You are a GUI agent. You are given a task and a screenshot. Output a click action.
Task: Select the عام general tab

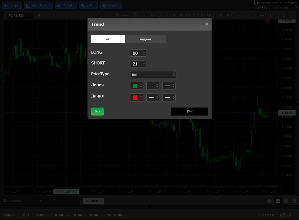coord(108,39)
